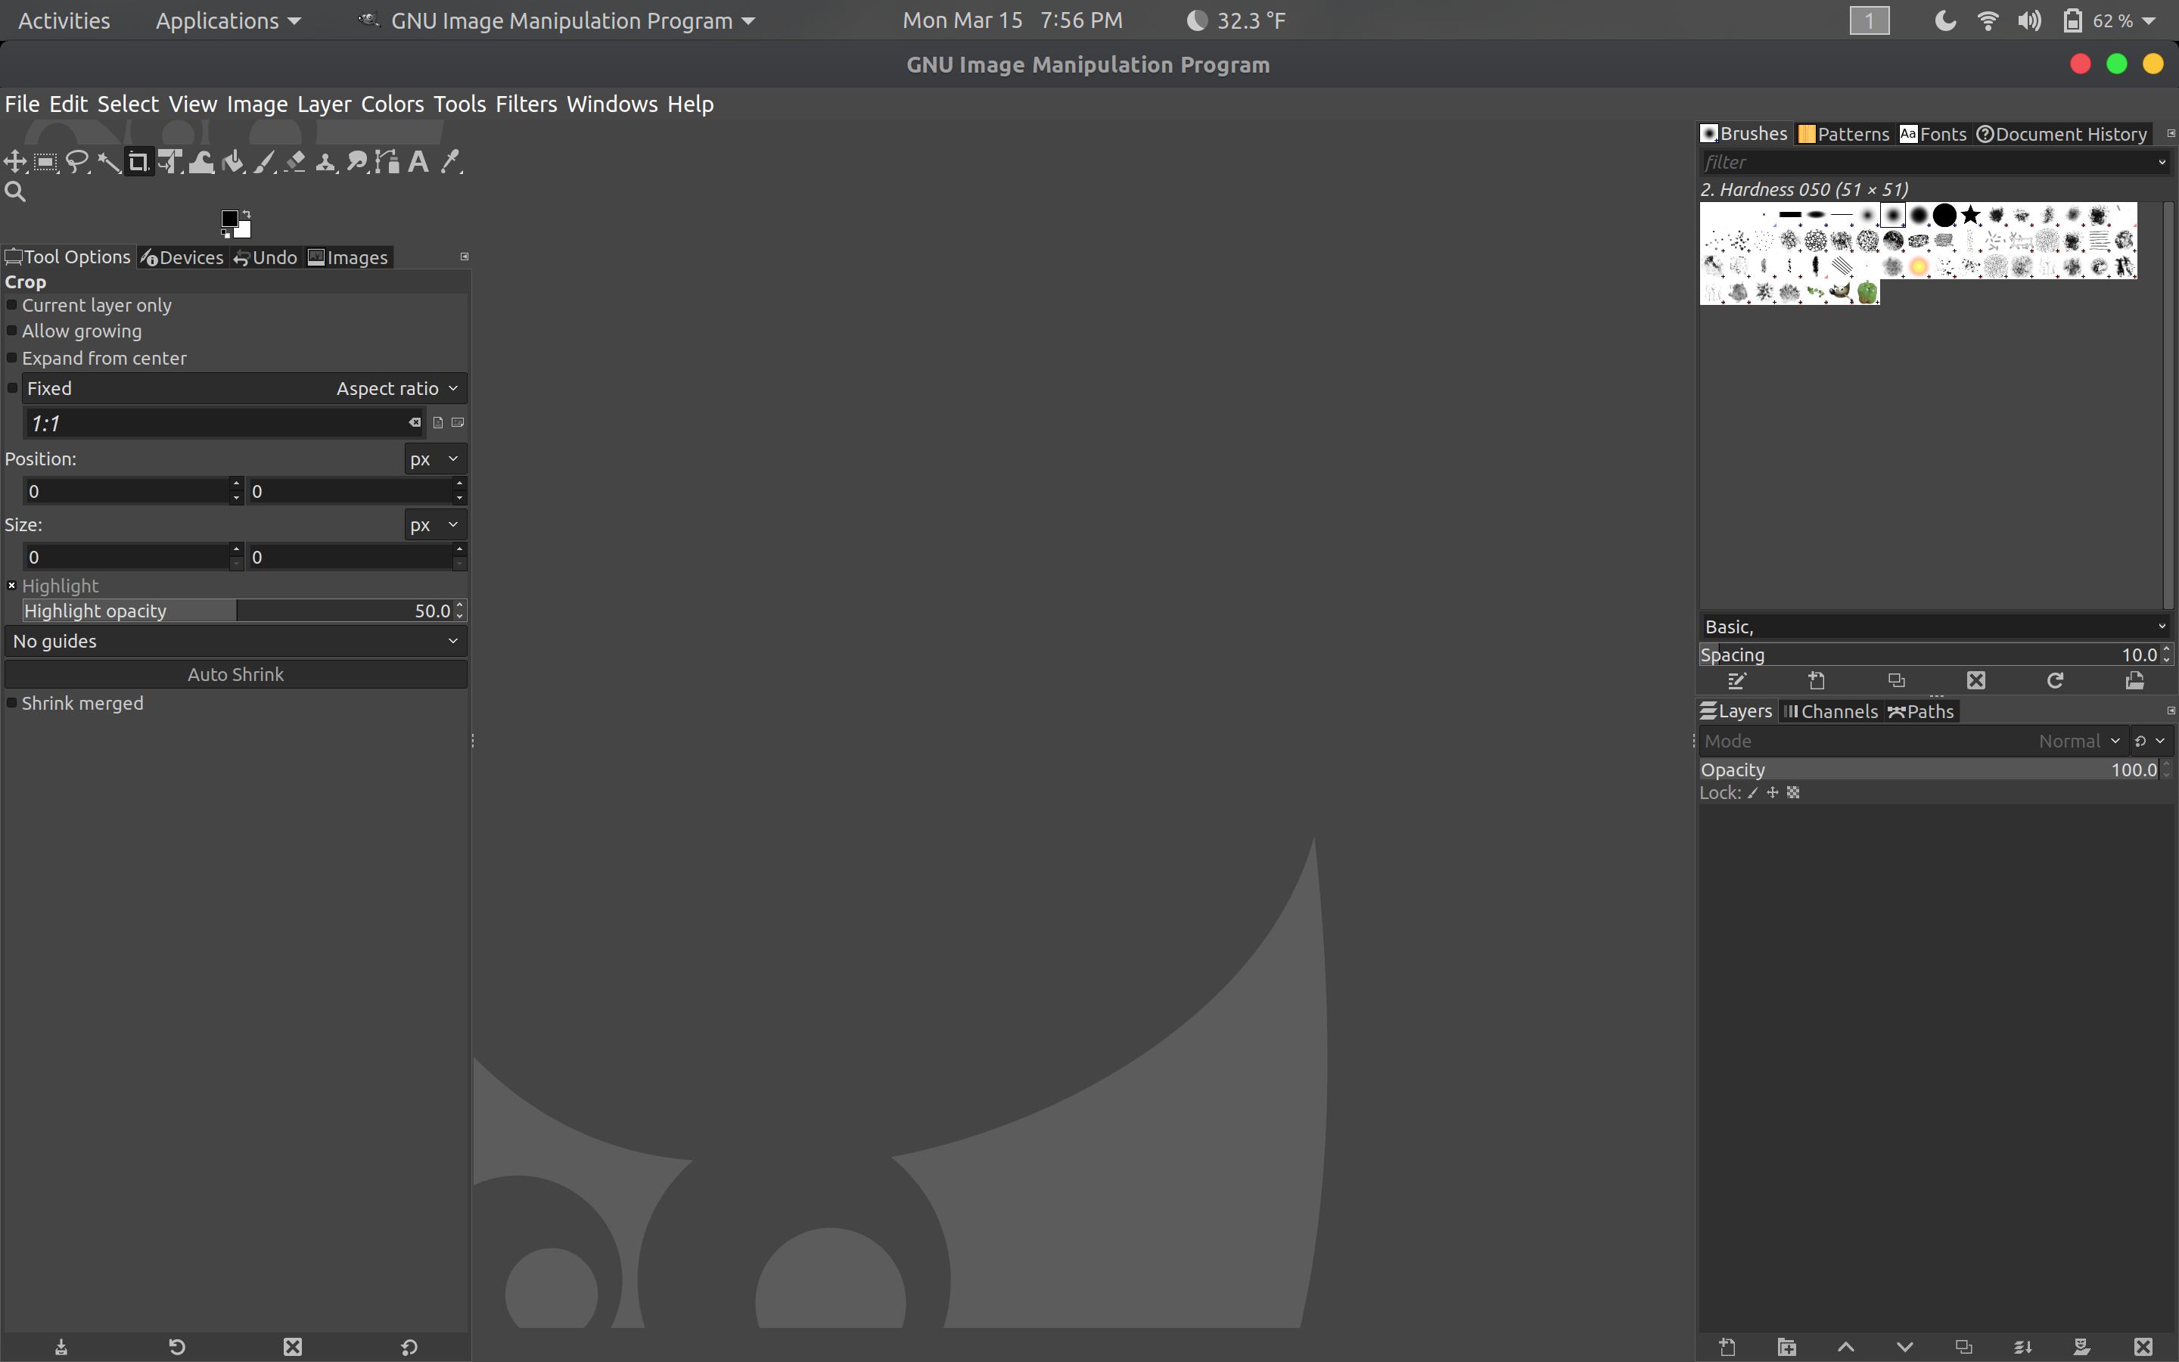Activate the Eraser tool
The image size is (2179, 1362).
coord(294,162)
